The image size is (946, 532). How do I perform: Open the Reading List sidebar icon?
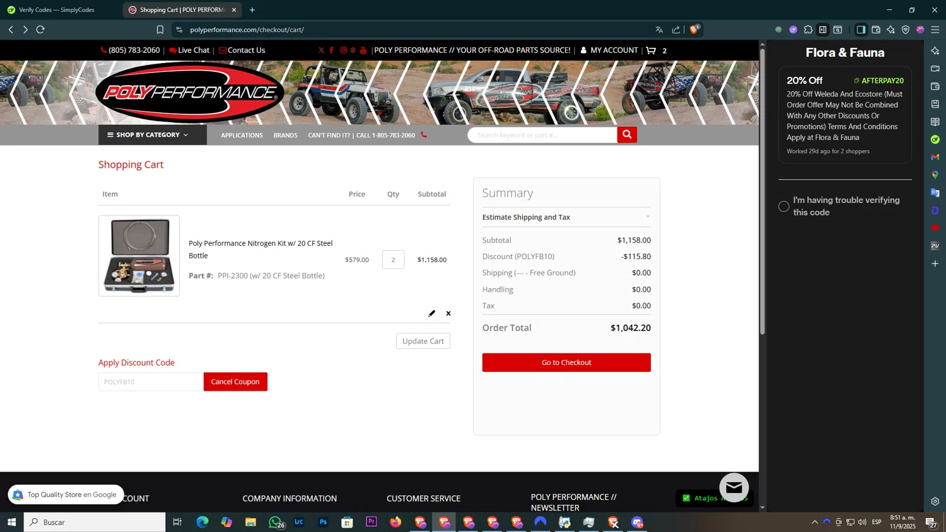click(935, 122)
